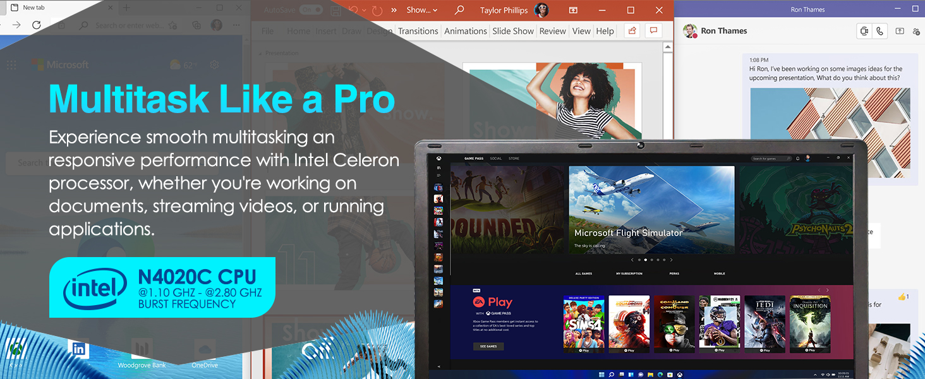Screen dimensions: 925x379
Task: Open Taylor Phillips account avatar in PowerPoint
Action: [541, 10]
